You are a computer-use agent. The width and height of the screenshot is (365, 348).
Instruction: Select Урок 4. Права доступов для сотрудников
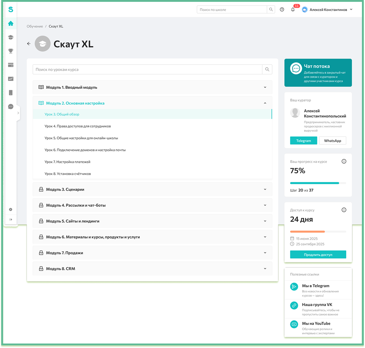(x=77, y=126)
